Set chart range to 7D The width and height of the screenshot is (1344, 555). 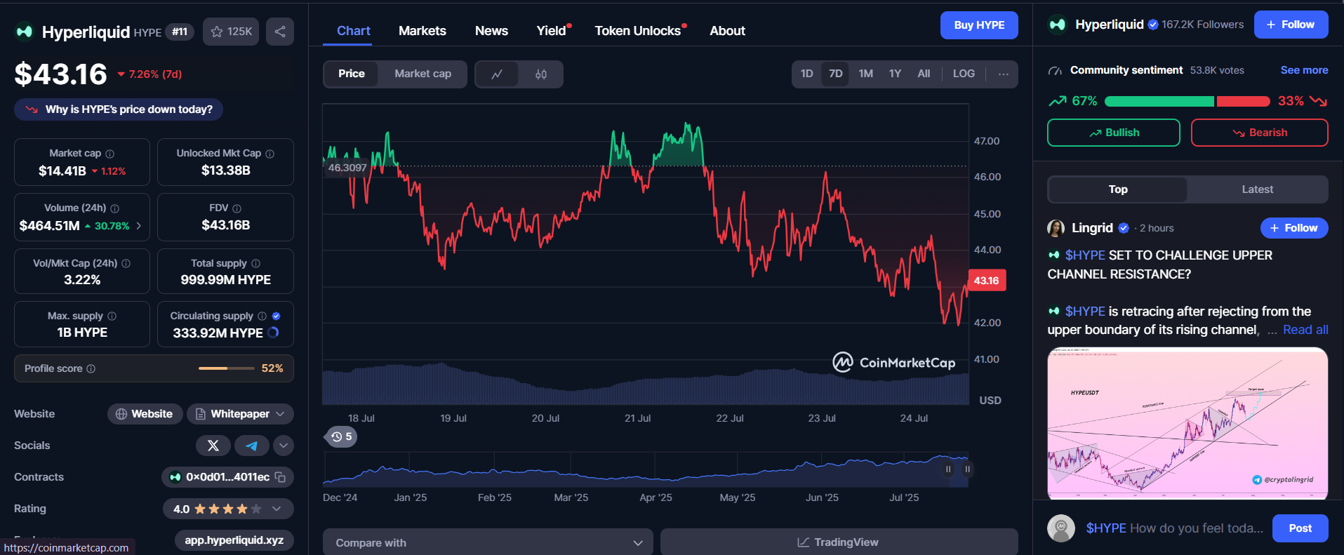(836, 74)
